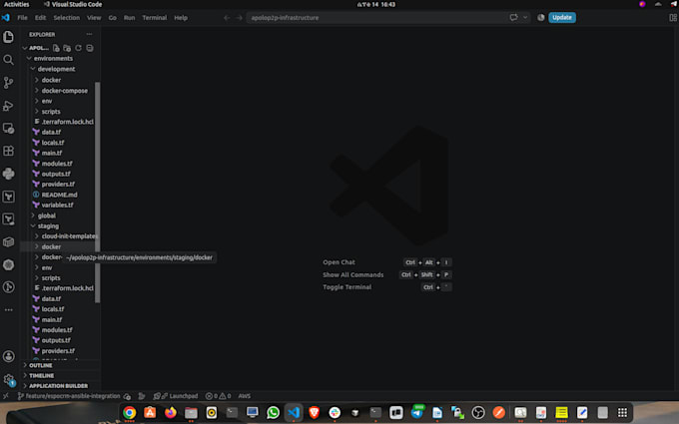Expand the OUTLINE section
The image size is (679, 424).
click(x=40, y=365)
